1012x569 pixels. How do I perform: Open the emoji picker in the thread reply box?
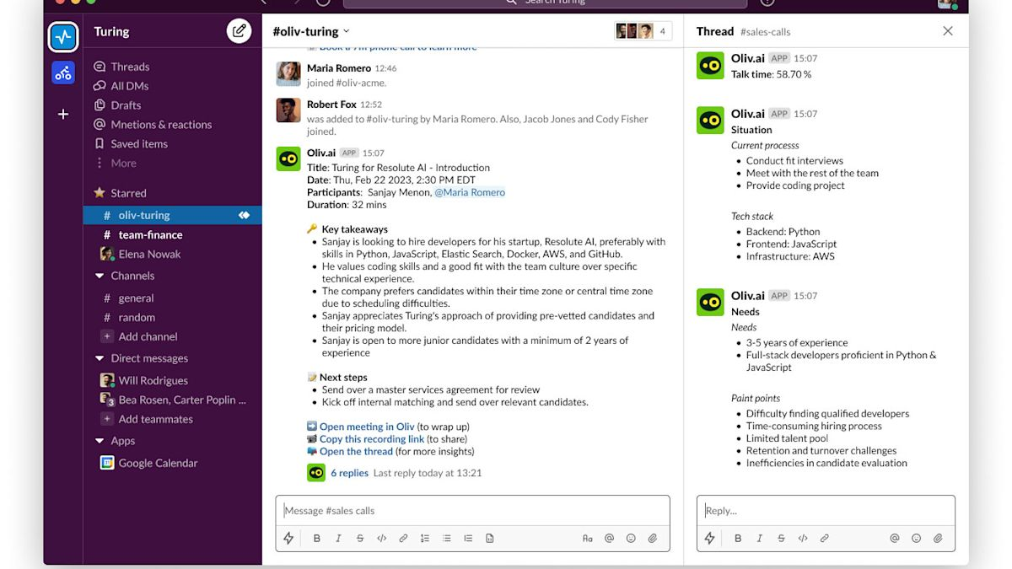[x=917, y=538]
